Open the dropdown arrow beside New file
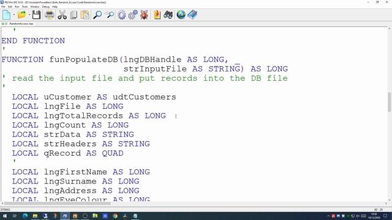392x220 pixels. (13, 15)
